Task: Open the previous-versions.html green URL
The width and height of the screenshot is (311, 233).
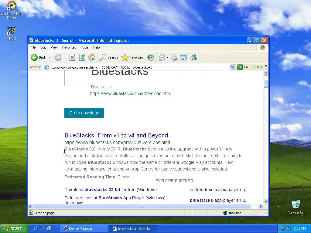Action: coord(117,143)
